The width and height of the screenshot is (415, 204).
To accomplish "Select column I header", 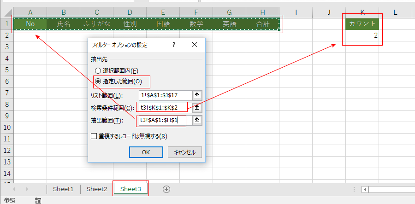I will pos(296,12).
